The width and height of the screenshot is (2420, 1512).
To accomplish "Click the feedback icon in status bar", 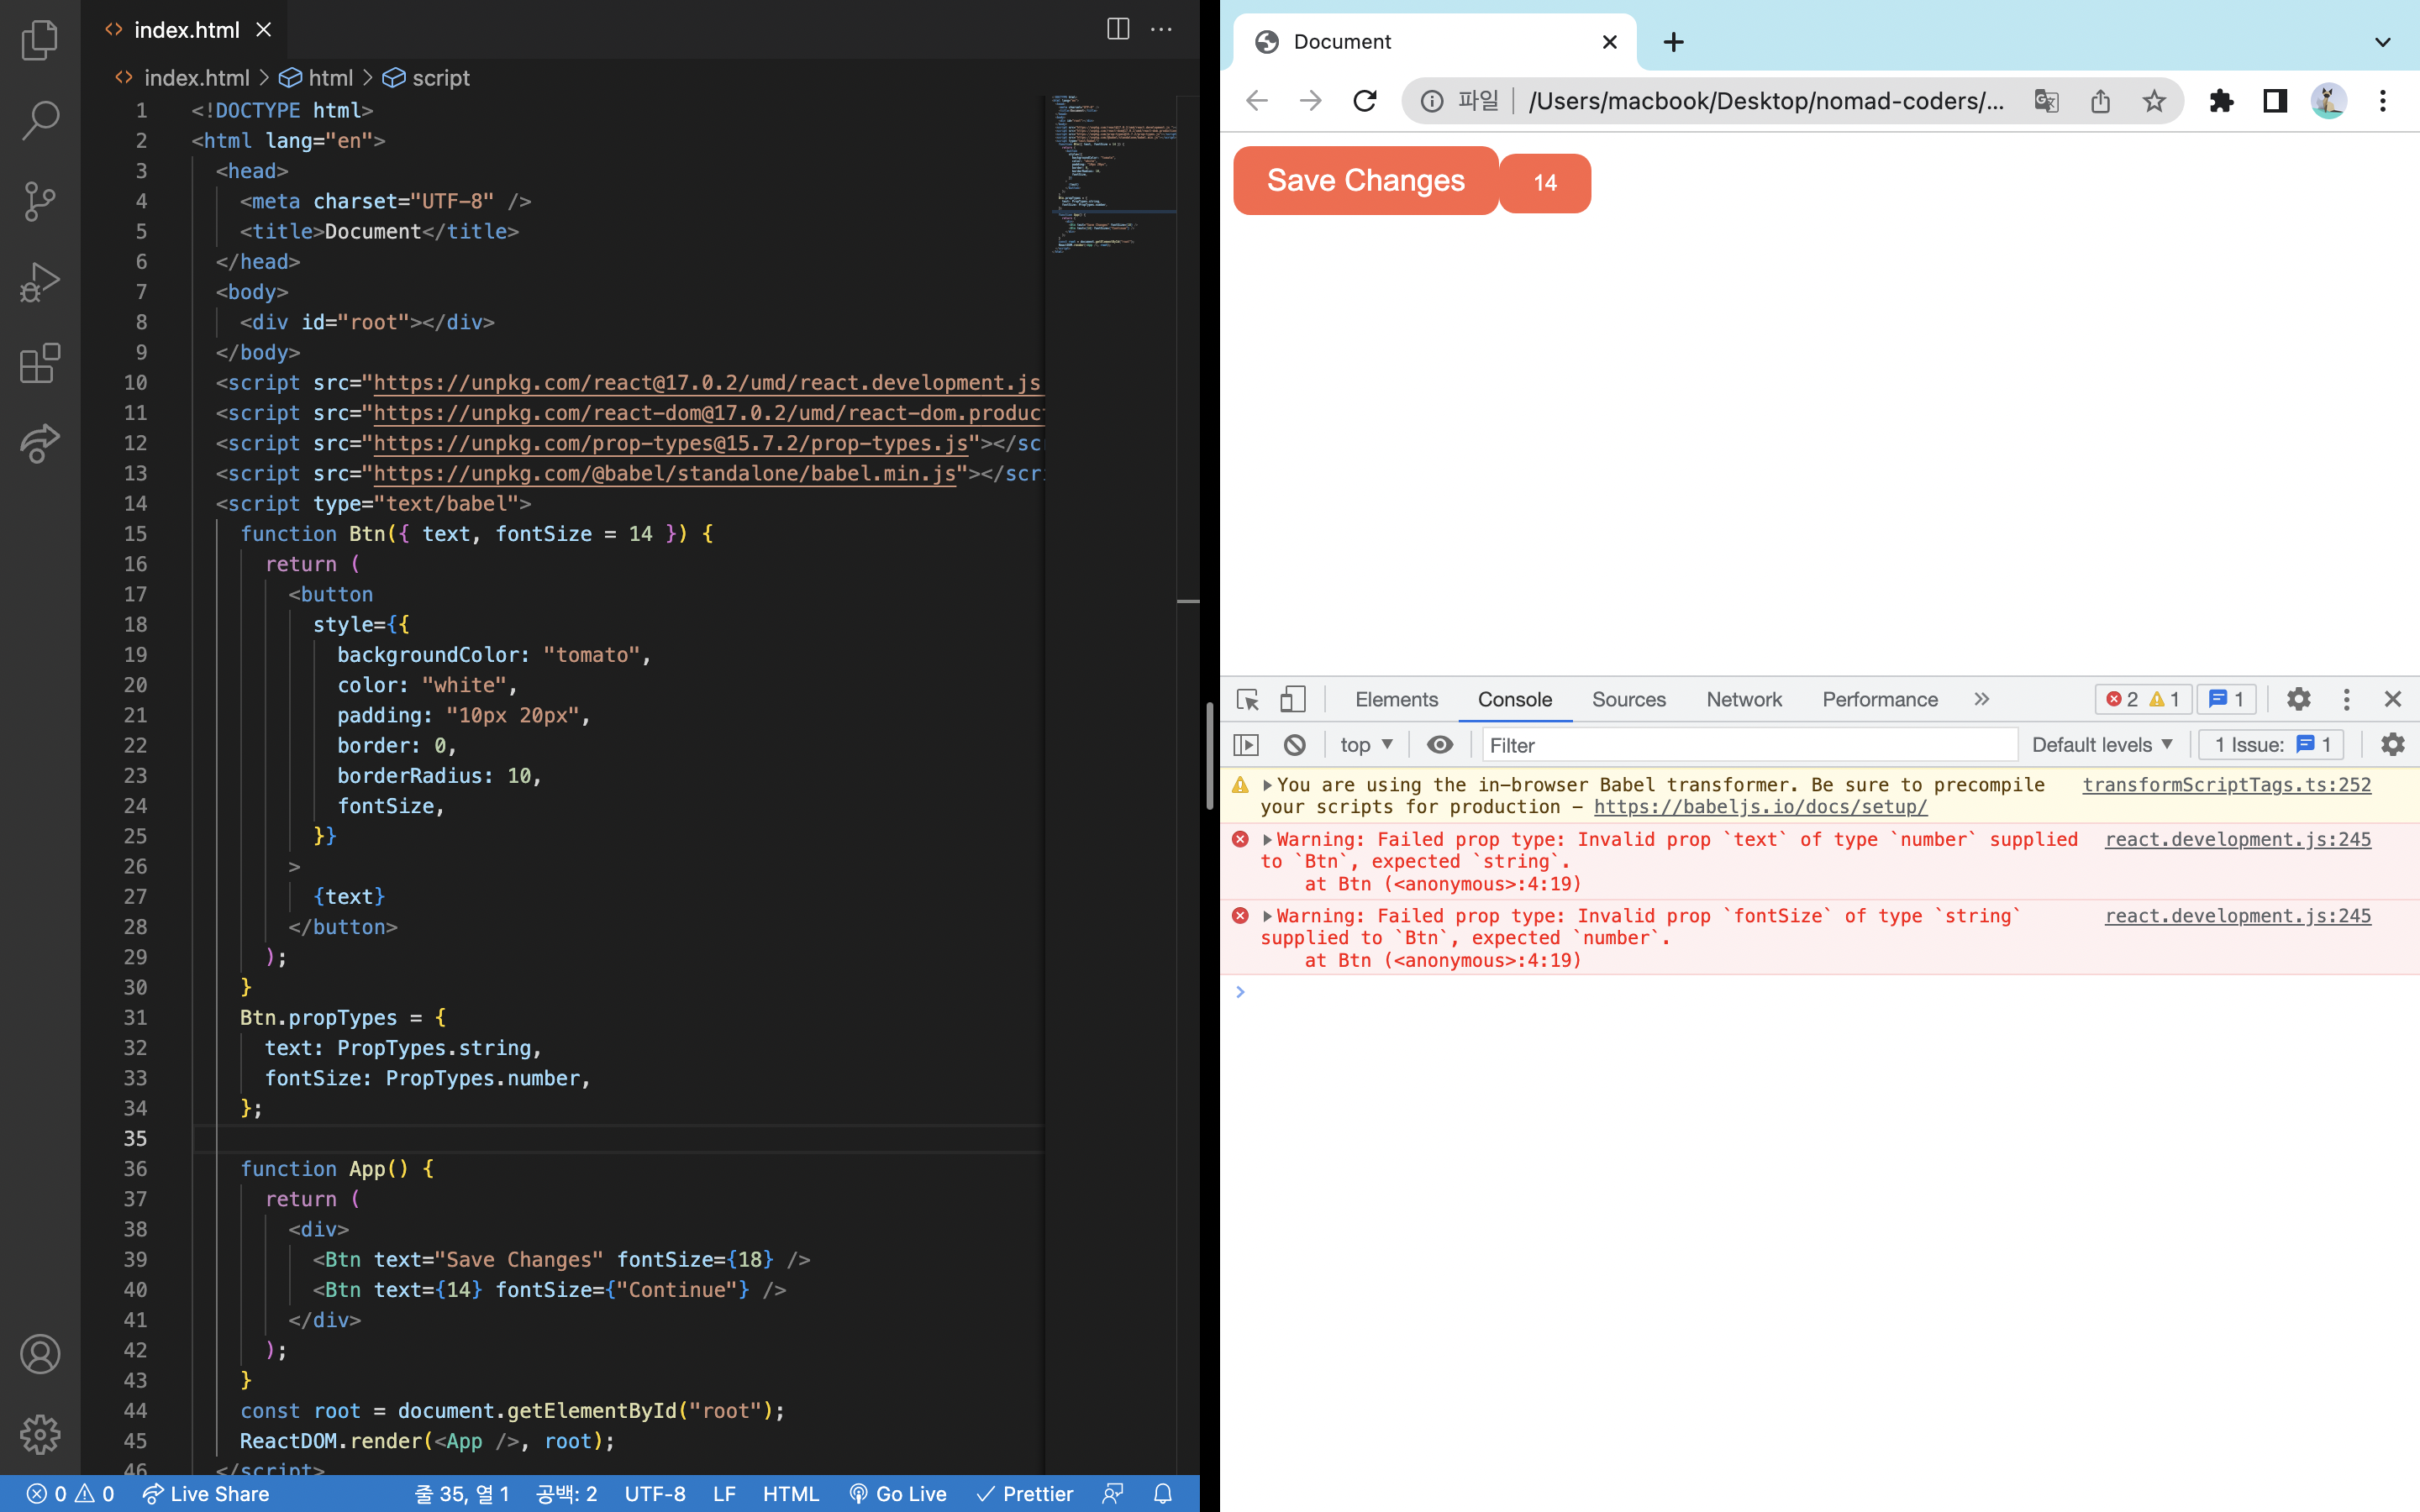I will click(1113, 1494).
